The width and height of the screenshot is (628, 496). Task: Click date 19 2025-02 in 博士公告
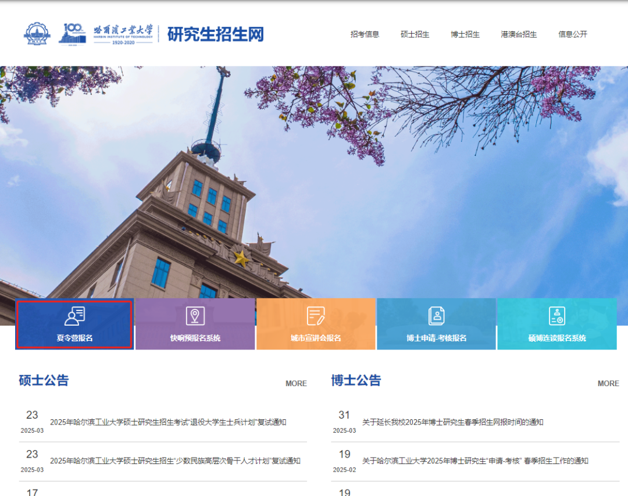click(344, 461)
